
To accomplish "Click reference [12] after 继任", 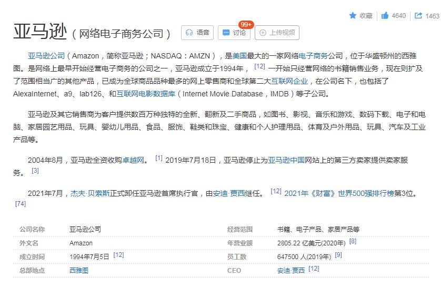I will click(276, 191).
